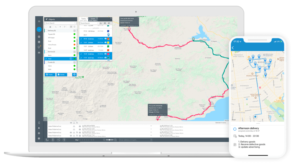
Task: Adjust the map zoom slider
Action: pyautogui.click(x=109, y=140)
